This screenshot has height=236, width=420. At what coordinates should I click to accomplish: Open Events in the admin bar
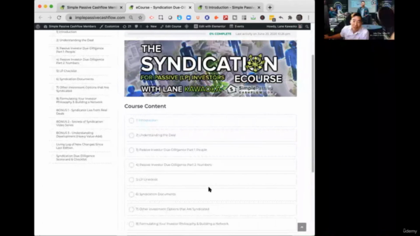click(x=237, y=26)
